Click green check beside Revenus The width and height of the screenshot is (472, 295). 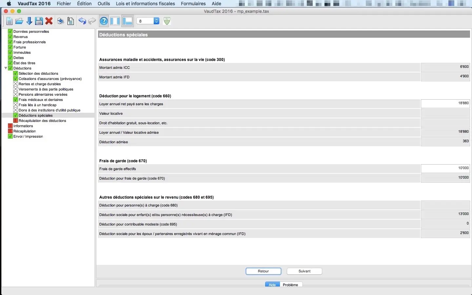coord(10,37)
